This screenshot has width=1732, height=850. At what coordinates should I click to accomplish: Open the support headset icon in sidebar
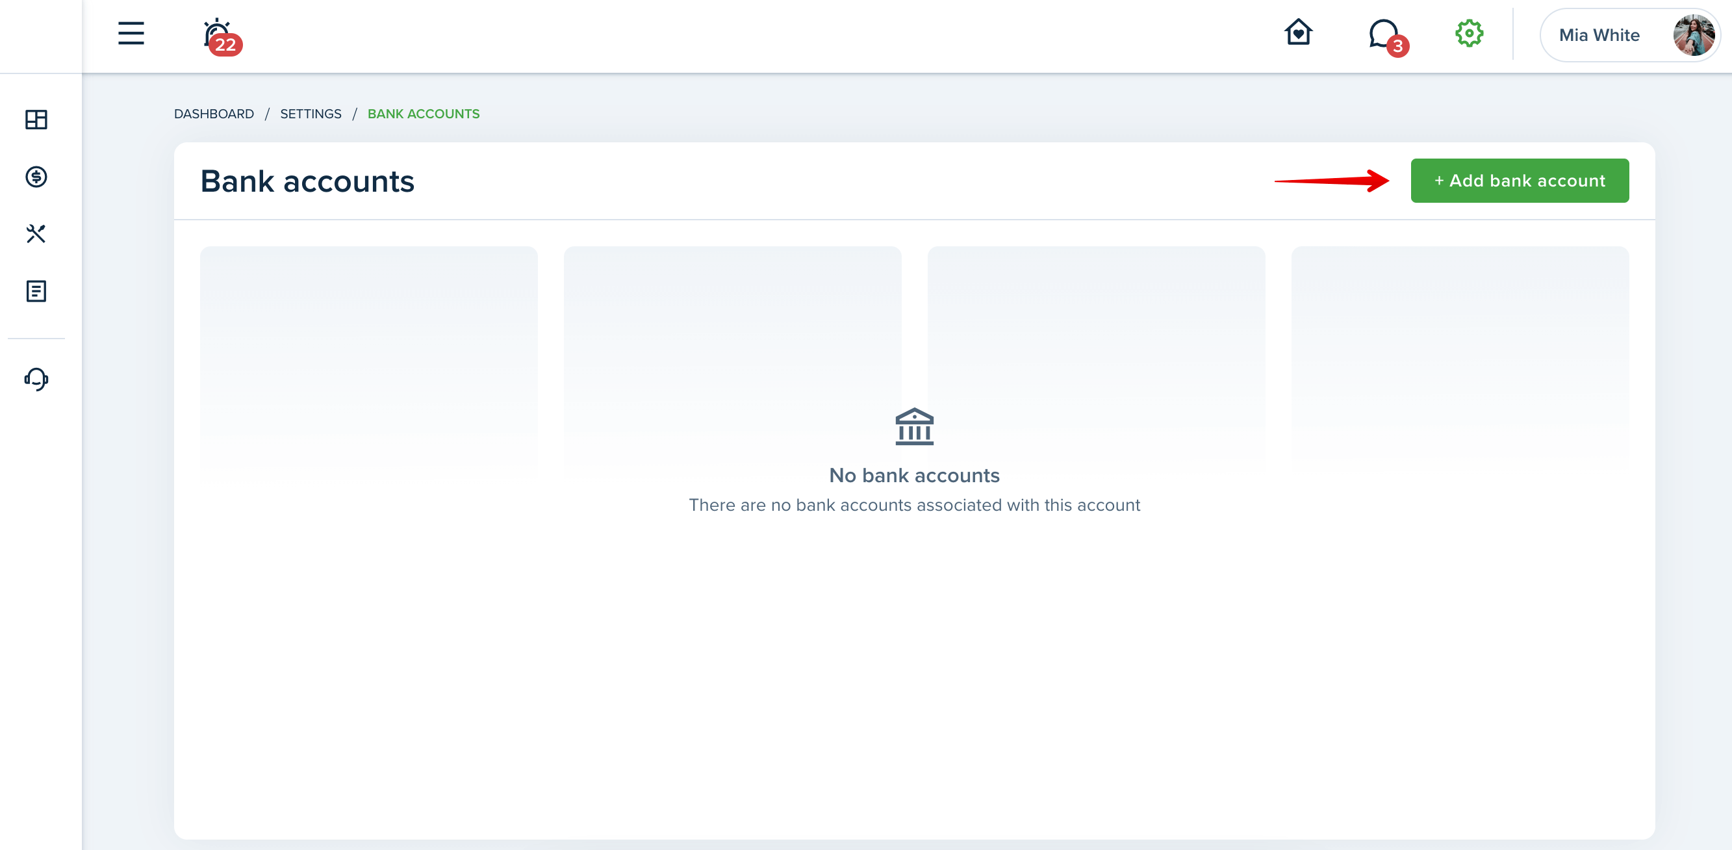pos(36,380)
